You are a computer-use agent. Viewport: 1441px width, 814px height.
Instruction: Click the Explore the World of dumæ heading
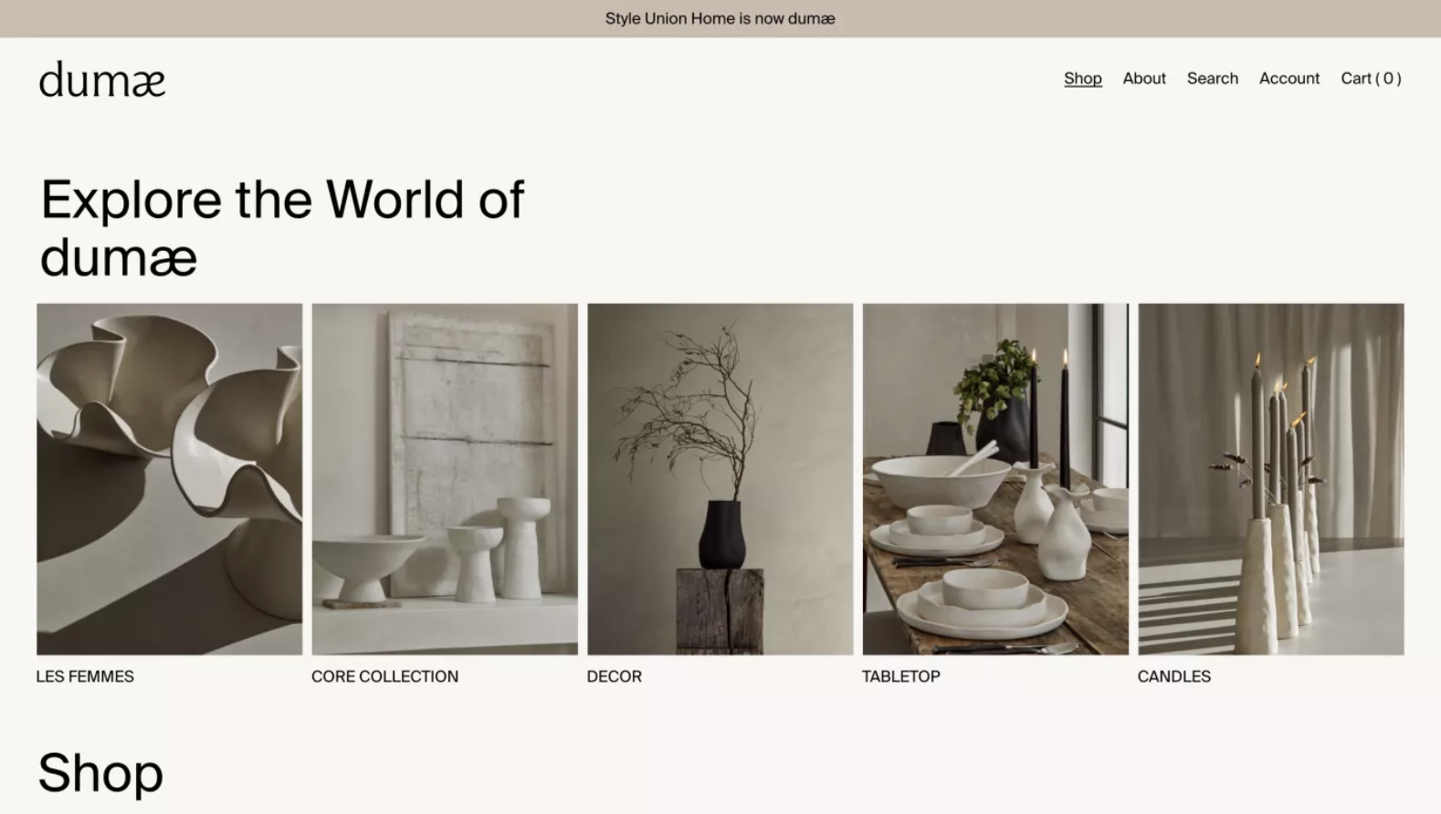282,227
